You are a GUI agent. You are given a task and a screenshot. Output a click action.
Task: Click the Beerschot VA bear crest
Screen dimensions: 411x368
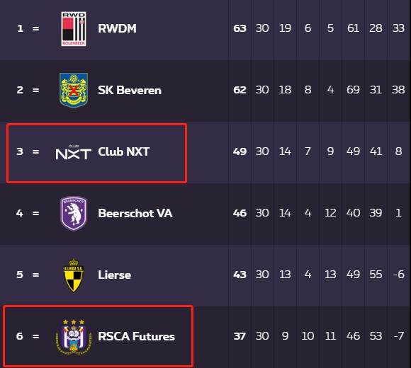coord(74,214)
